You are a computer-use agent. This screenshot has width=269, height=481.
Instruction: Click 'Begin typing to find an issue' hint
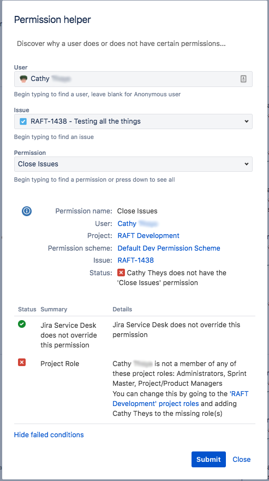point(54,137)
